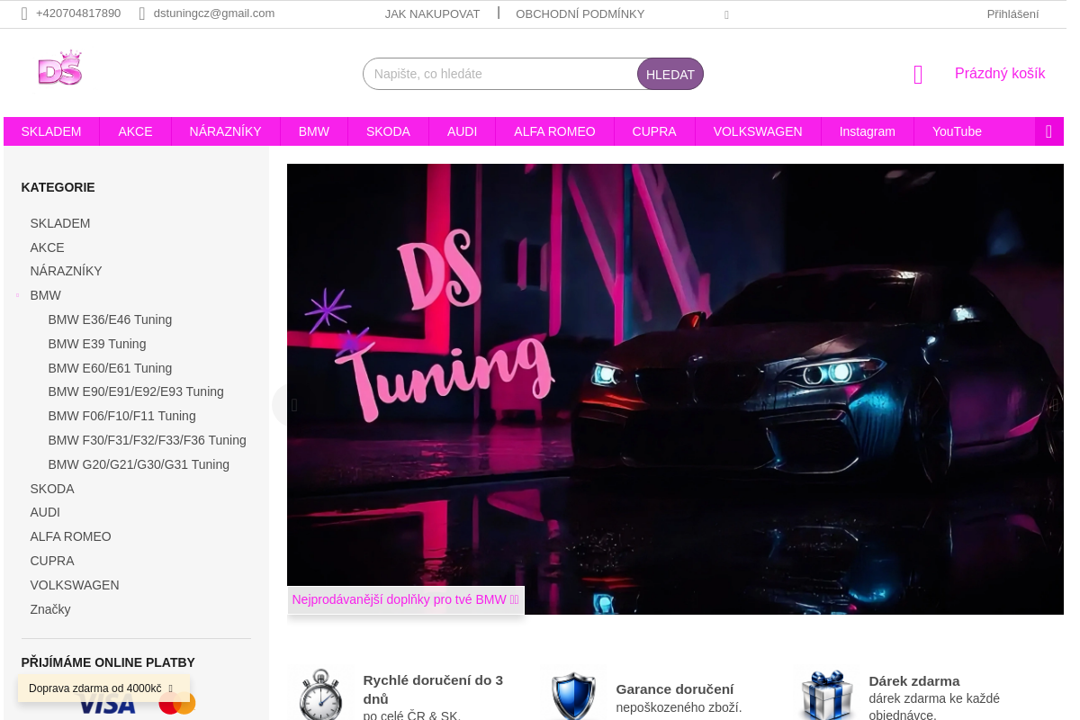Click the DS Tuning logo
This screenshot has height=720, width=1080.
[x=60, y=68]
